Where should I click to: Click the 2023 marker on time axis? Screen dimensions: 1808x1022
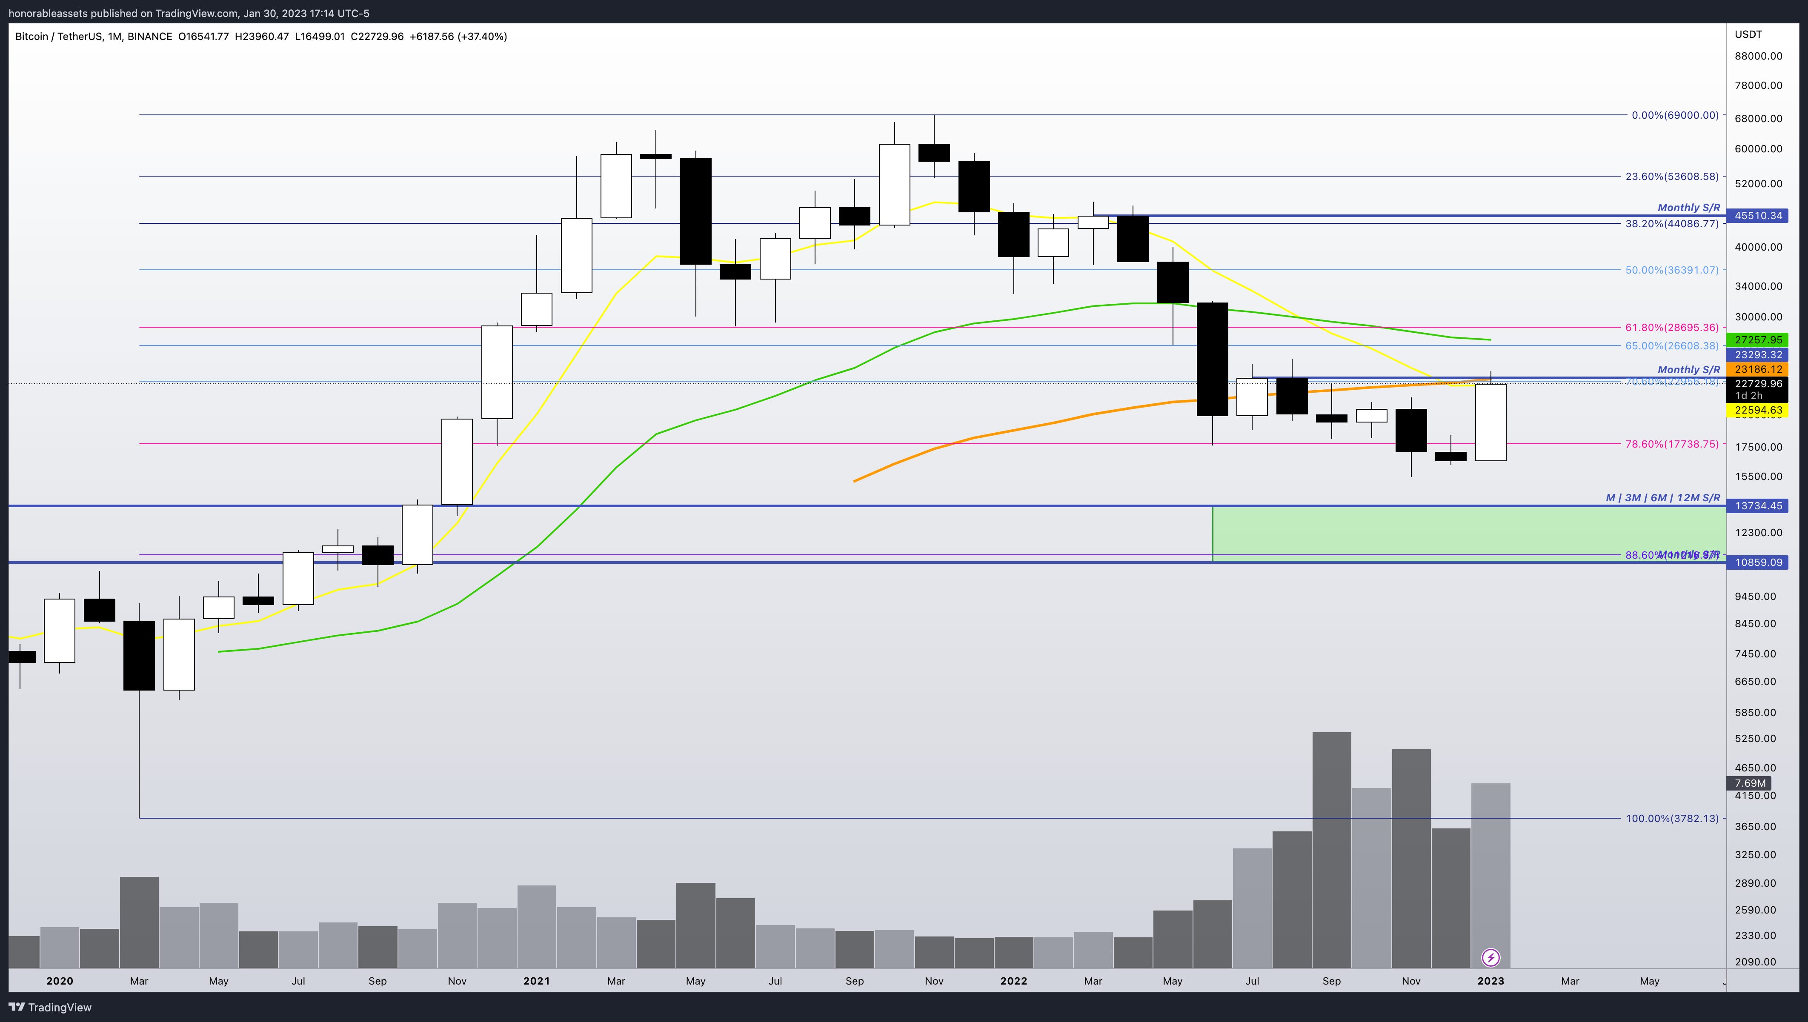(x=1490, y=981)
